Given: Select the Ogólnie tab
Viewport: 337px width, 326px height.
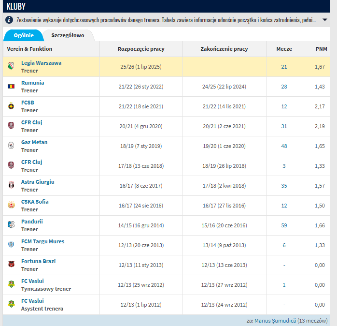Looking at the screenshot, I should (23, 35).
